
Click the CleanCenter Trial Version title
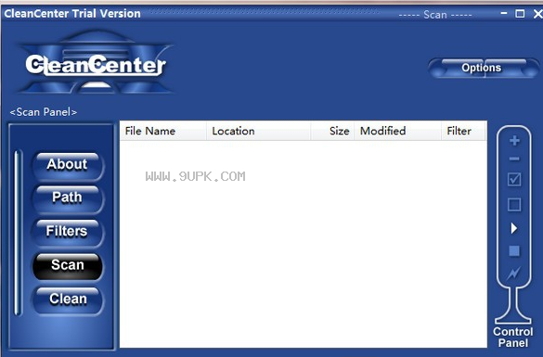tap(72, 14)
